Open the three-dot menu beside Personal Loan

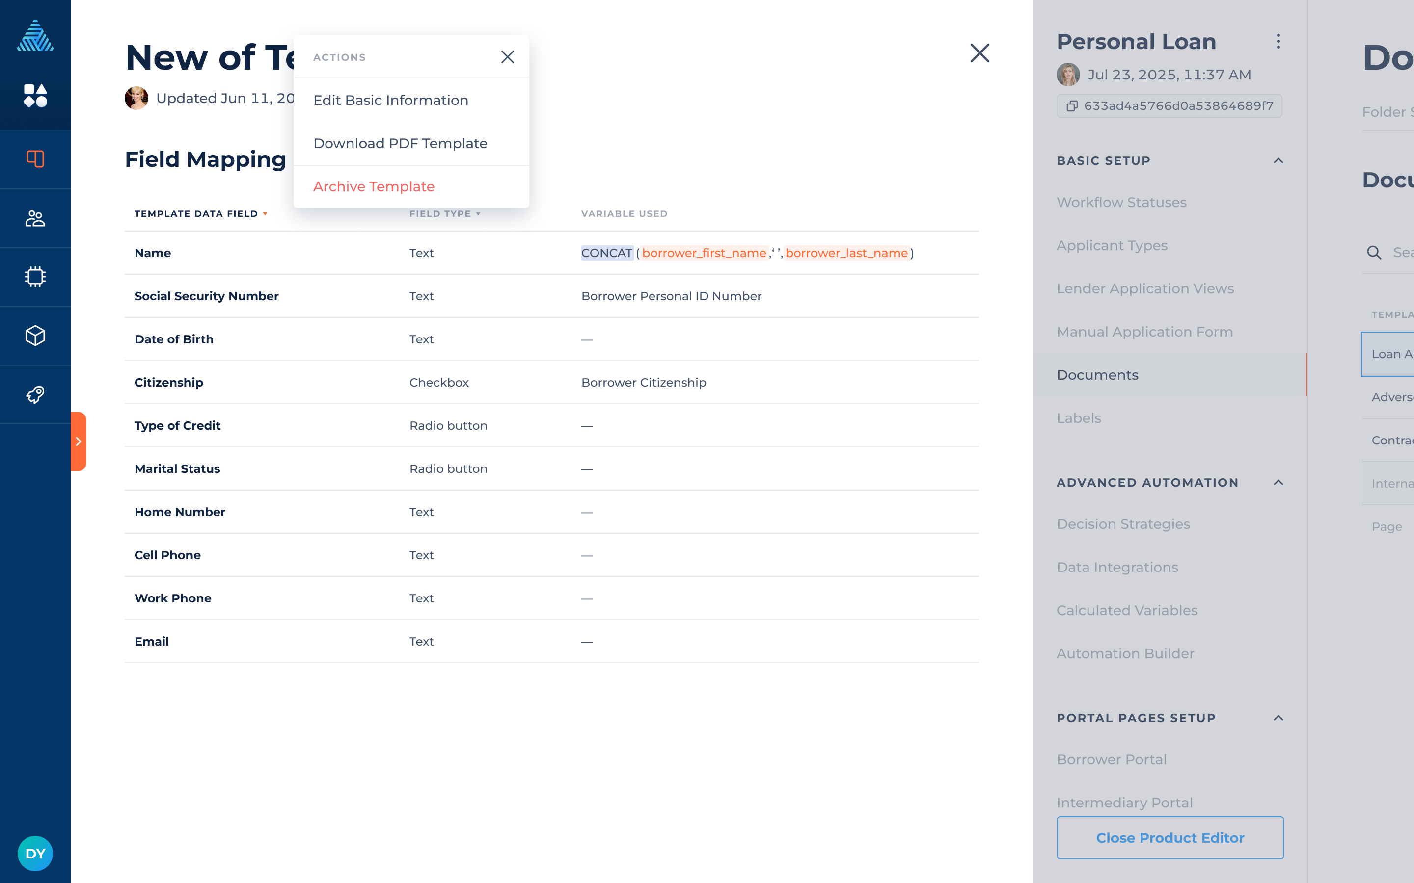click(1278, 42)
